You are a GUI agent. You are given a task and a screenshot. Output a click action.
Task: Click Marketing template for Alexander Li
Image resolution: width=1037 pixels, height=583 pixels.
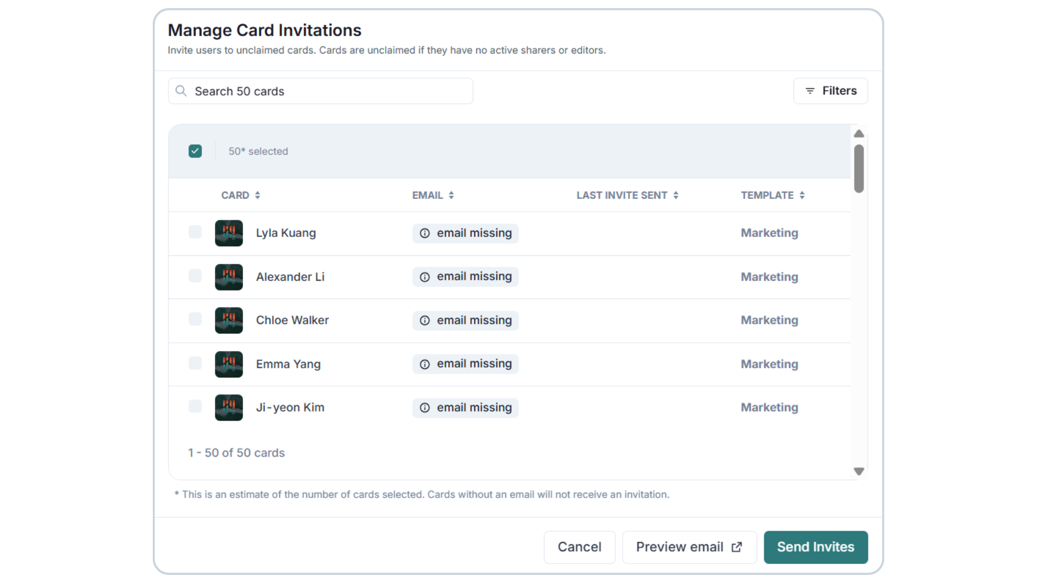769,277
